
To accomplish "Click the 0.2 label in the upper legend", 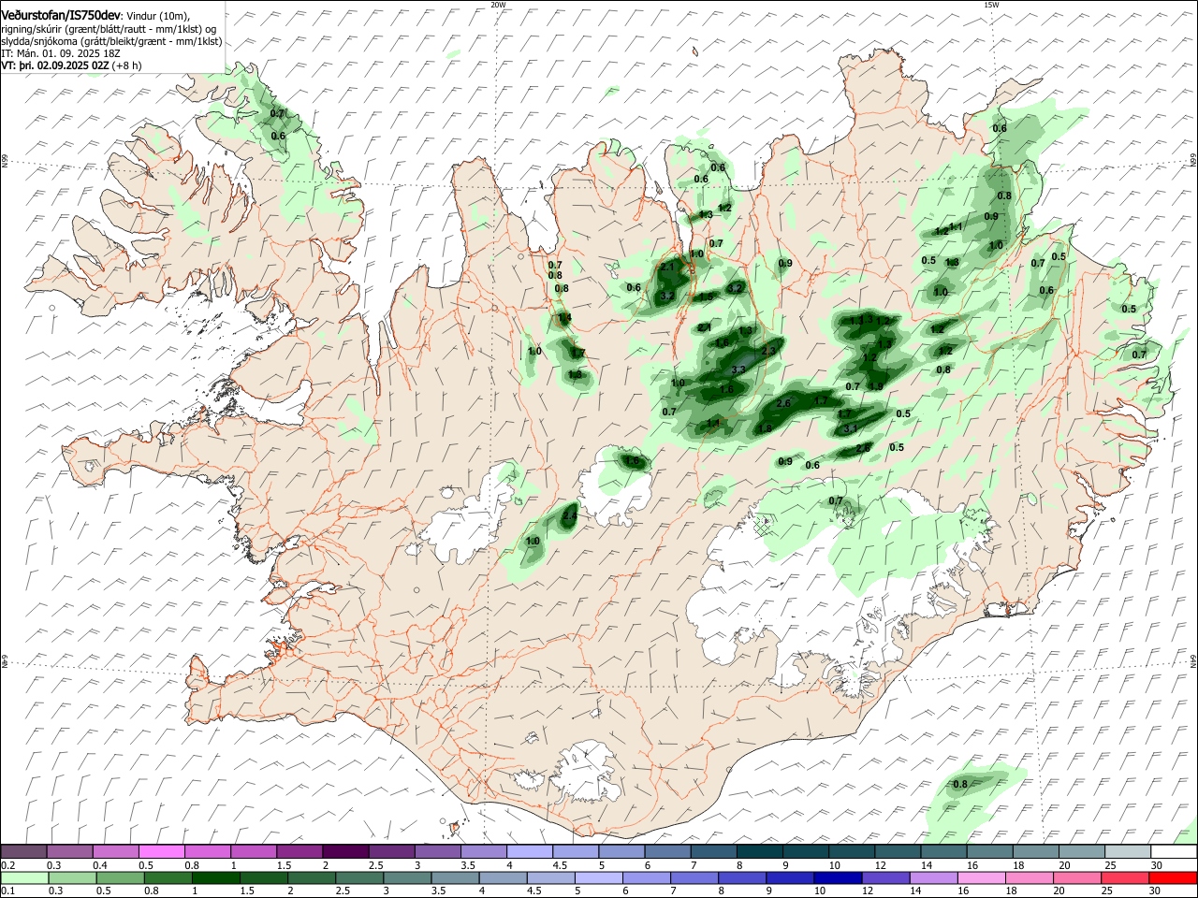I will 8,865.
